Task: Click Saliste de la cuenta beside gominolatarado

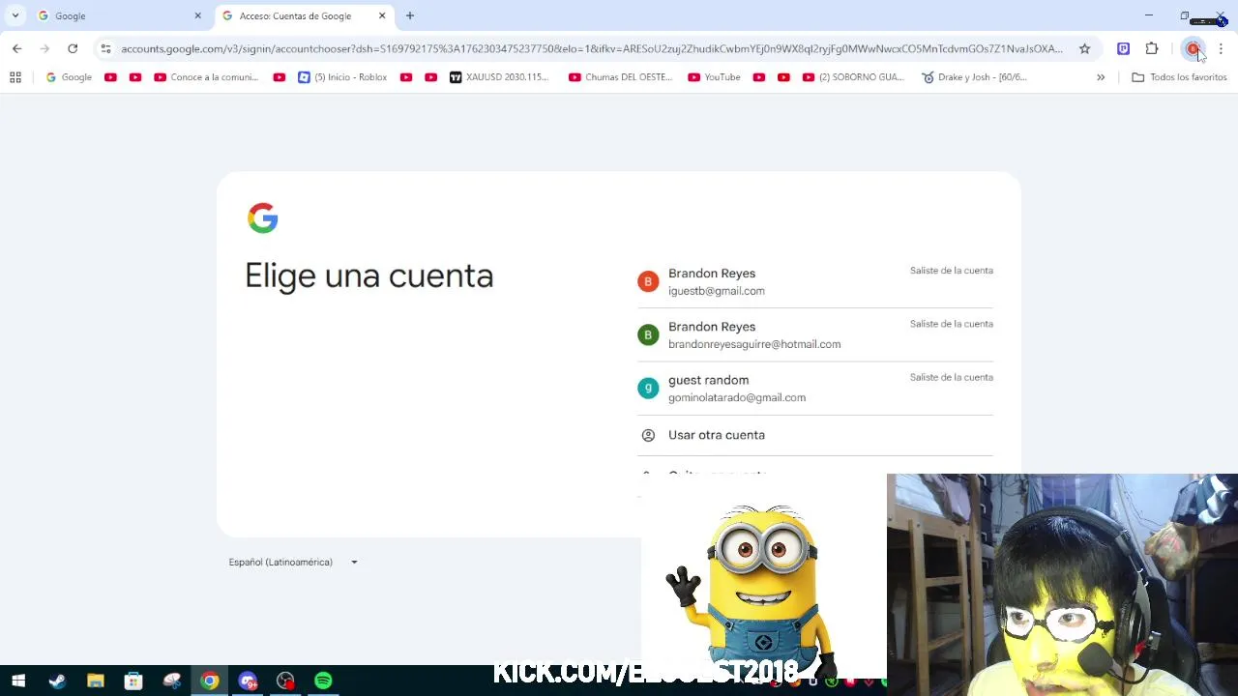Action: click(952, 377)
